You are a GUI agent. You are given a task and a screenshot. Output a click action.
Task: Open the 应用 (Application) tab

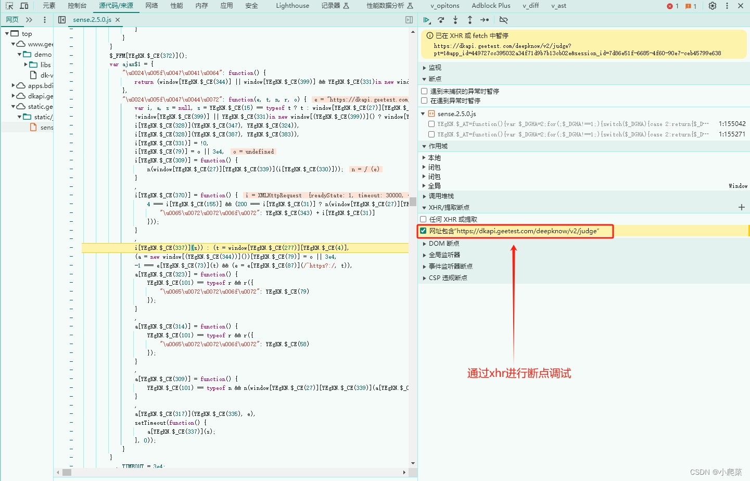[x=226, y=6]
